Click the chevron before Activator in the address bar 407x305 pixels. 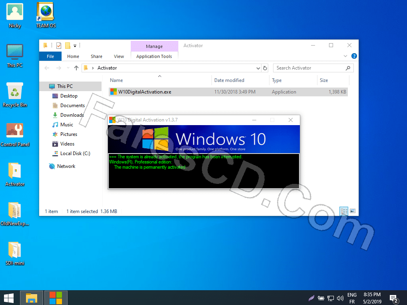click(93, 68)
